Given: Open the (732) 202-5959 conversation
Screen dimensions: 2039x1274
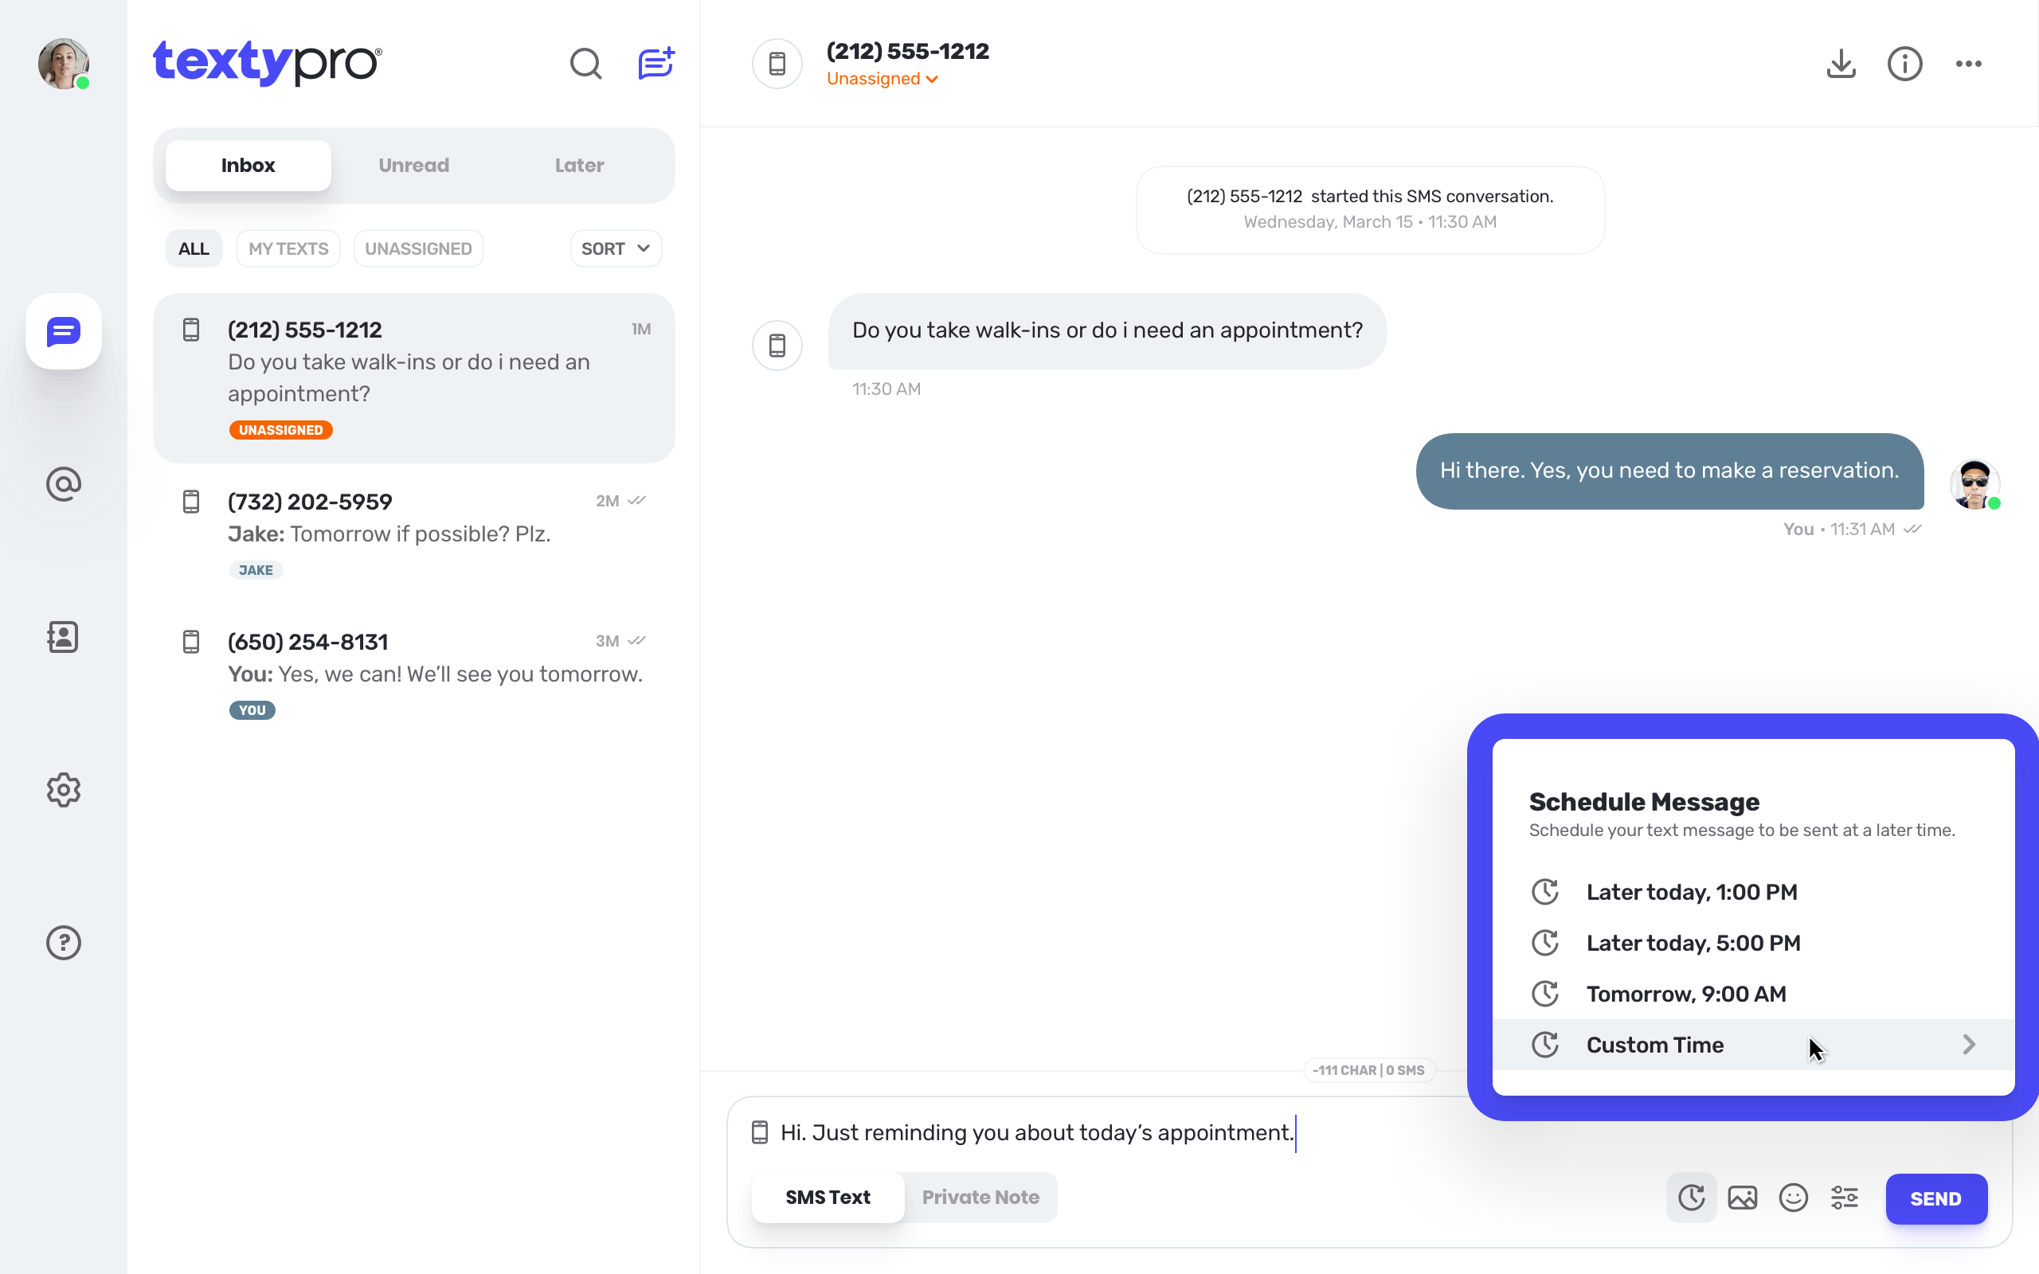Looking at the screenshot, I should click(413, 533).
